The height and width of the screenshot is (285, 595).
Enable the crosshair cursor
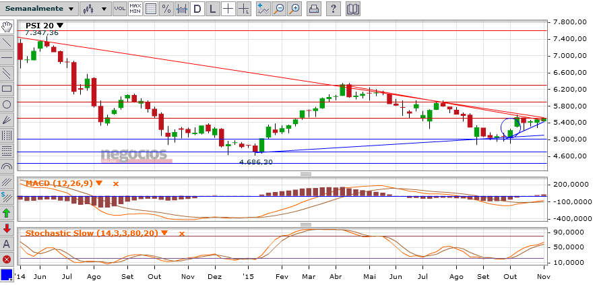[228, 8]
